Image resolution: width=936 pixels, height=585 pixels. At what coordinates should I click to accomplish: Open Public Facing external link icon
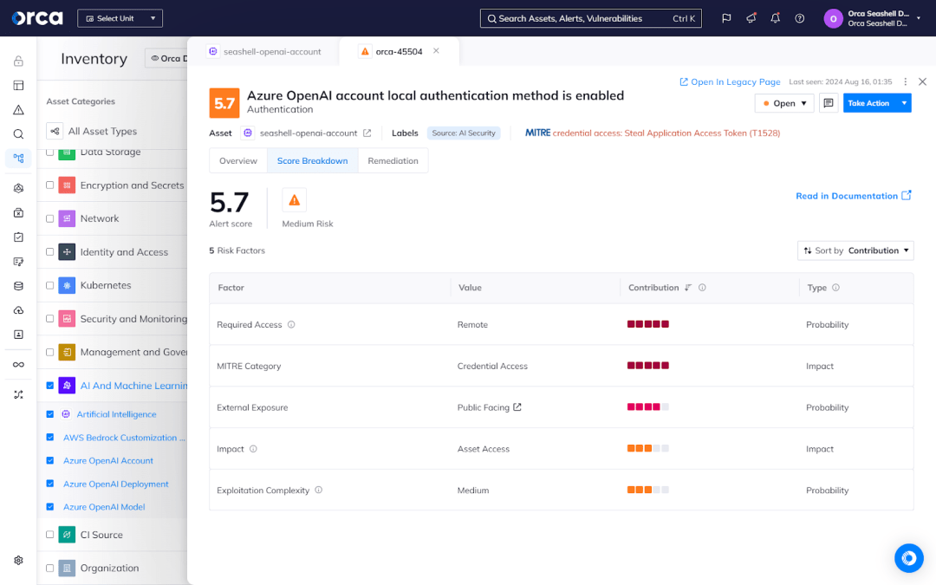point(517,407)
